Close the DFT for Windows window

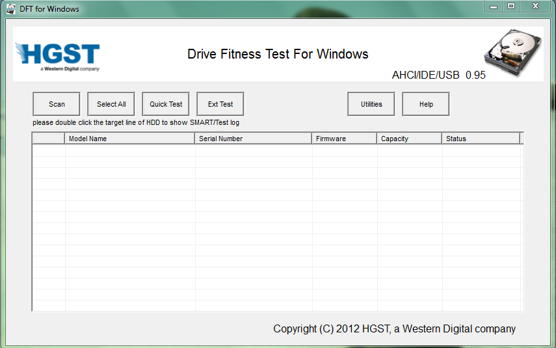click(535, 7)
